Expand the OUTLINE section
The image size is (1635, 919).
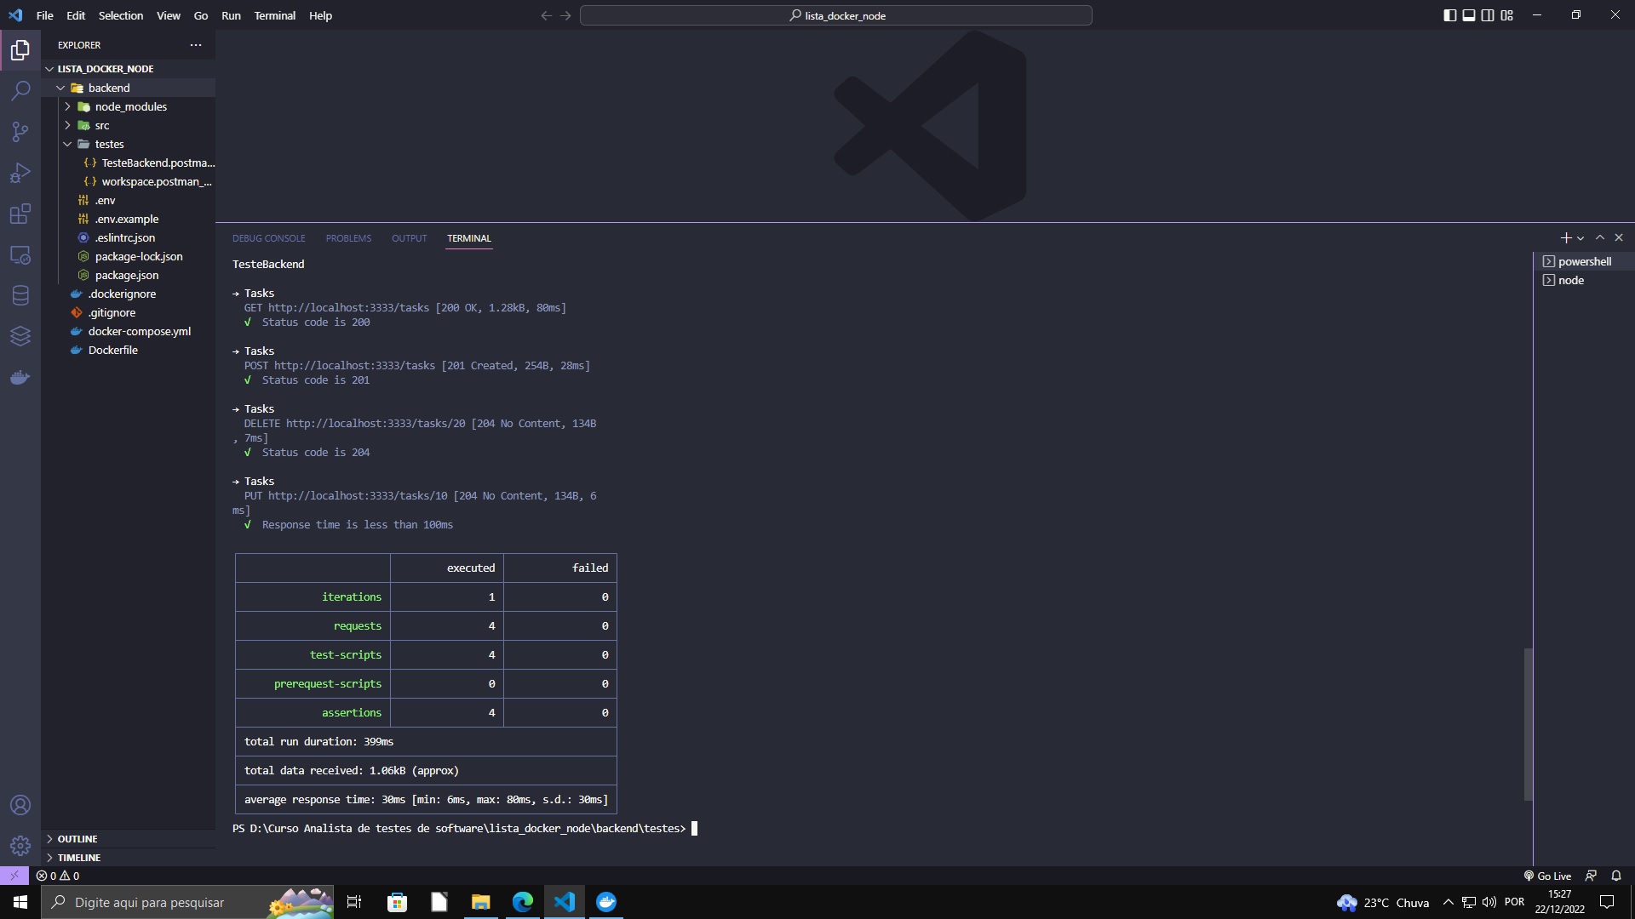tap(77, 838)
